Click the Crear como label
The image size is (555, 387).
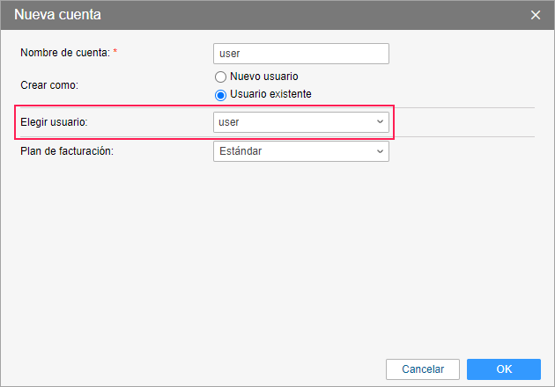50,85
